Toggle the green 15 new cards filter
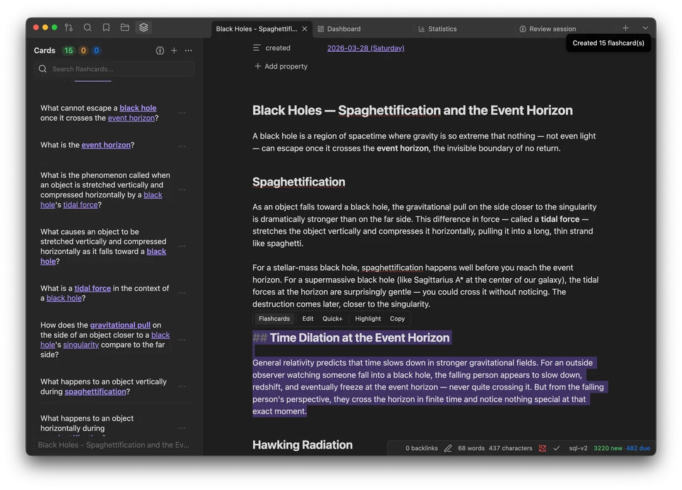The width and height of the screenshot is (682, 490). click(68, 51)
